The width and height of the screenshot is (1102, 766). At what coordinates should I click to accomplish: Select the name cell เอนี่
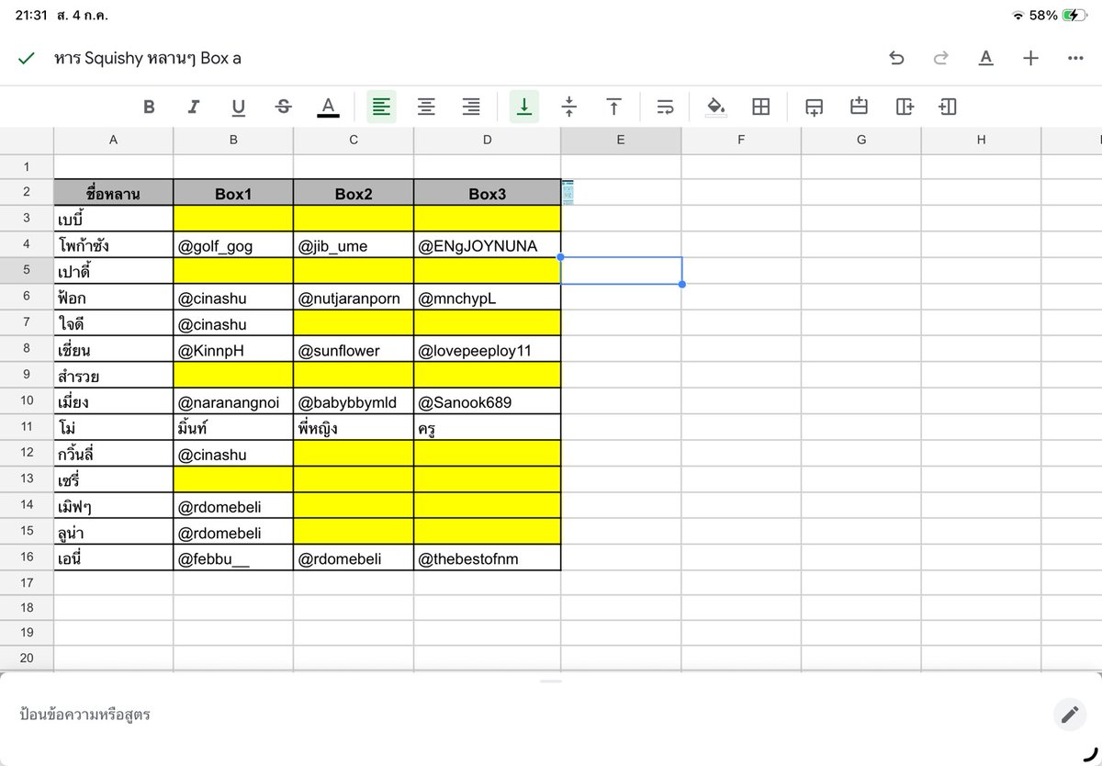113,558
